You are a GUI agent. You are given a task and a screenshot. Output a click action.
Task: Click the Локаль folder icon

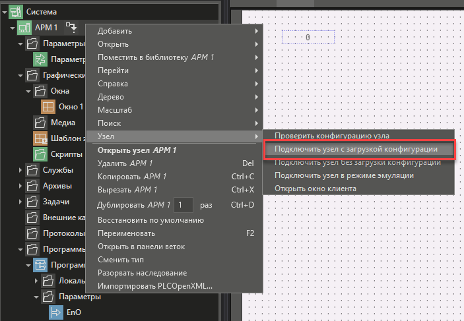click(48, 281)
